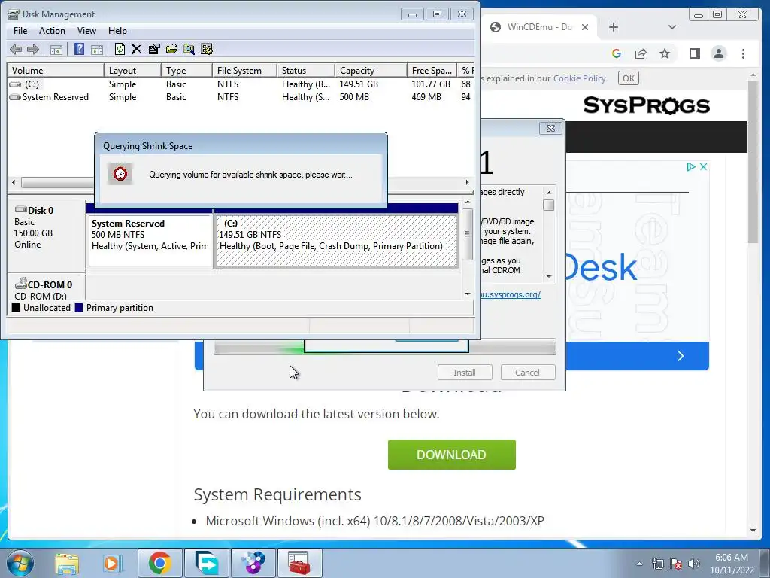
Task: Click the down arrow of the disk pane scrollbar
Action: pos(468,294)
